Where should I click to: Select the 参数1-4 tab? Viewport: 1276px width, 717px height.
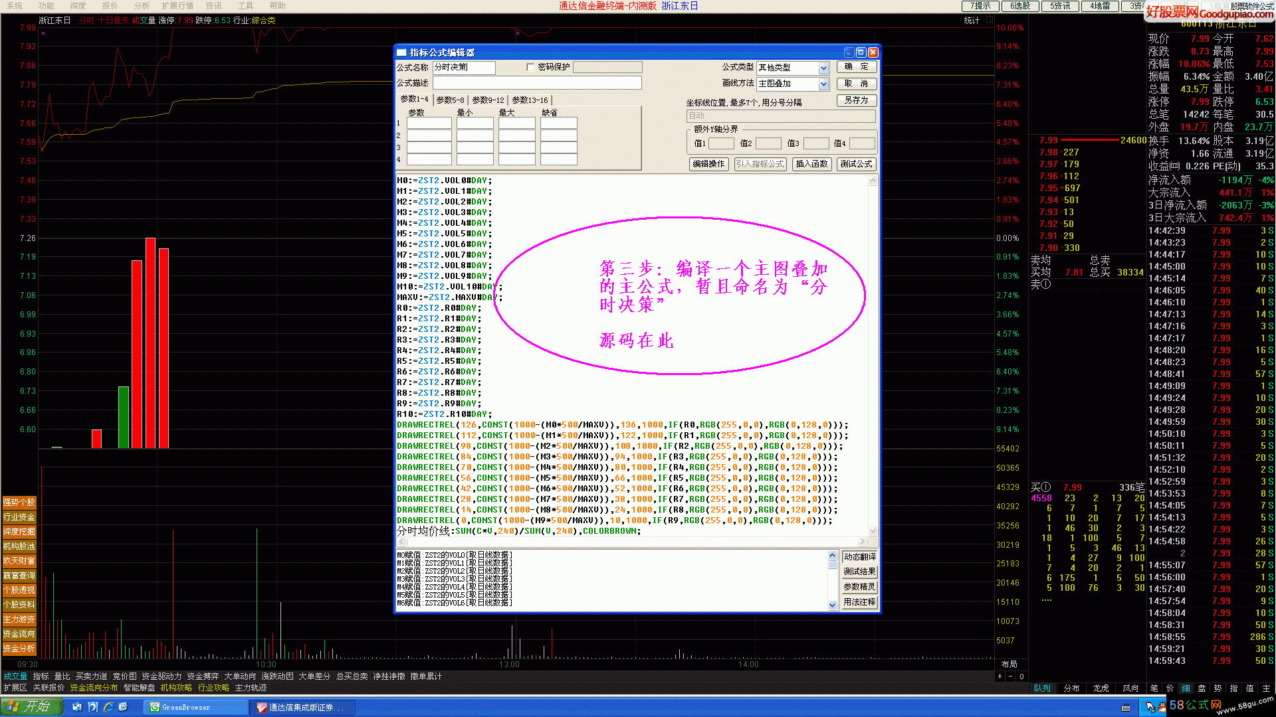point(414,99)
